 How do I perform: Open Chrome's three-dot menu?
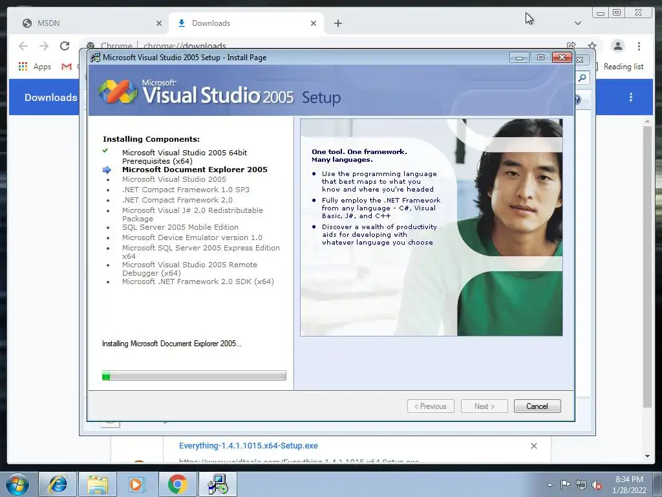[639, 46]
